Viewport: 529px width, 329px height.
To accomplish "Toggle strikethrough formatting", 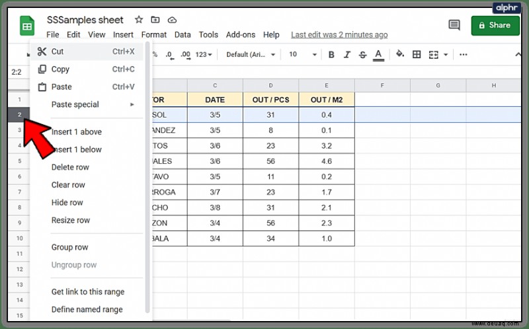I will point(362,55).
